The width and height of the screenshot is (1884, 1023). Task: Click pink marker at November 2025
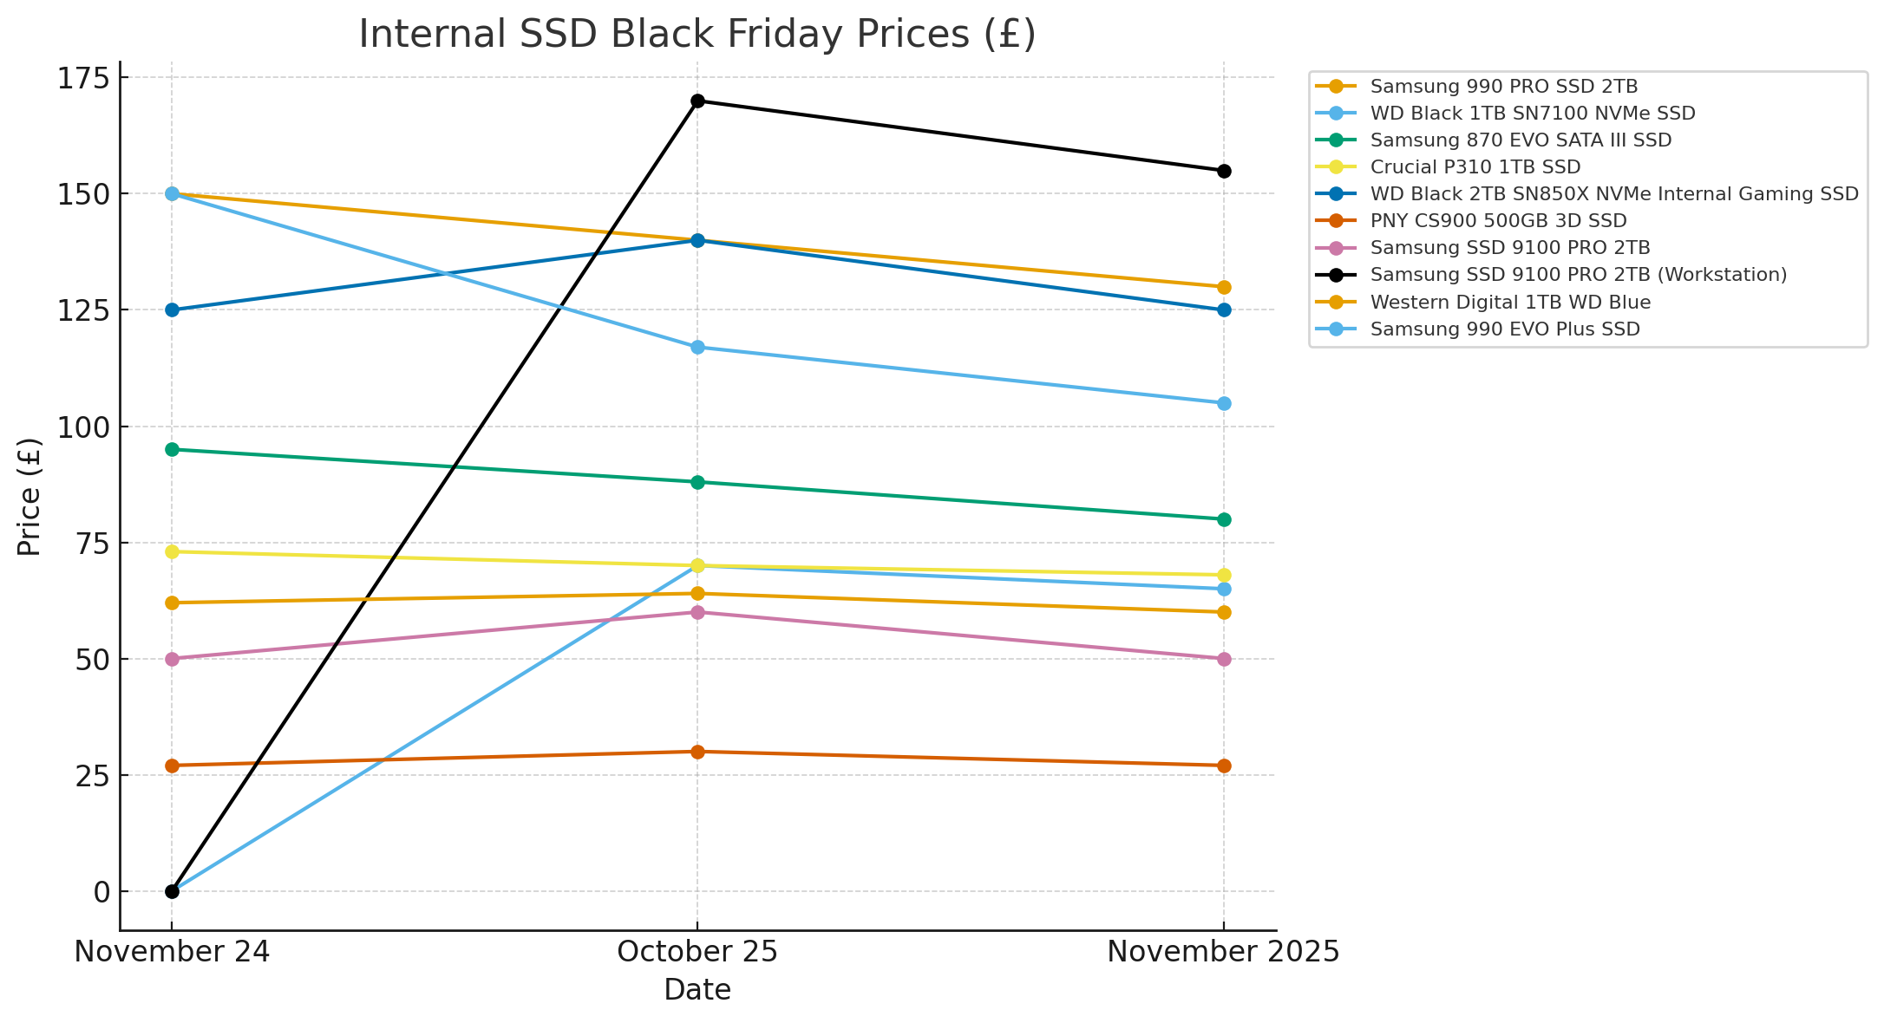1224,659
